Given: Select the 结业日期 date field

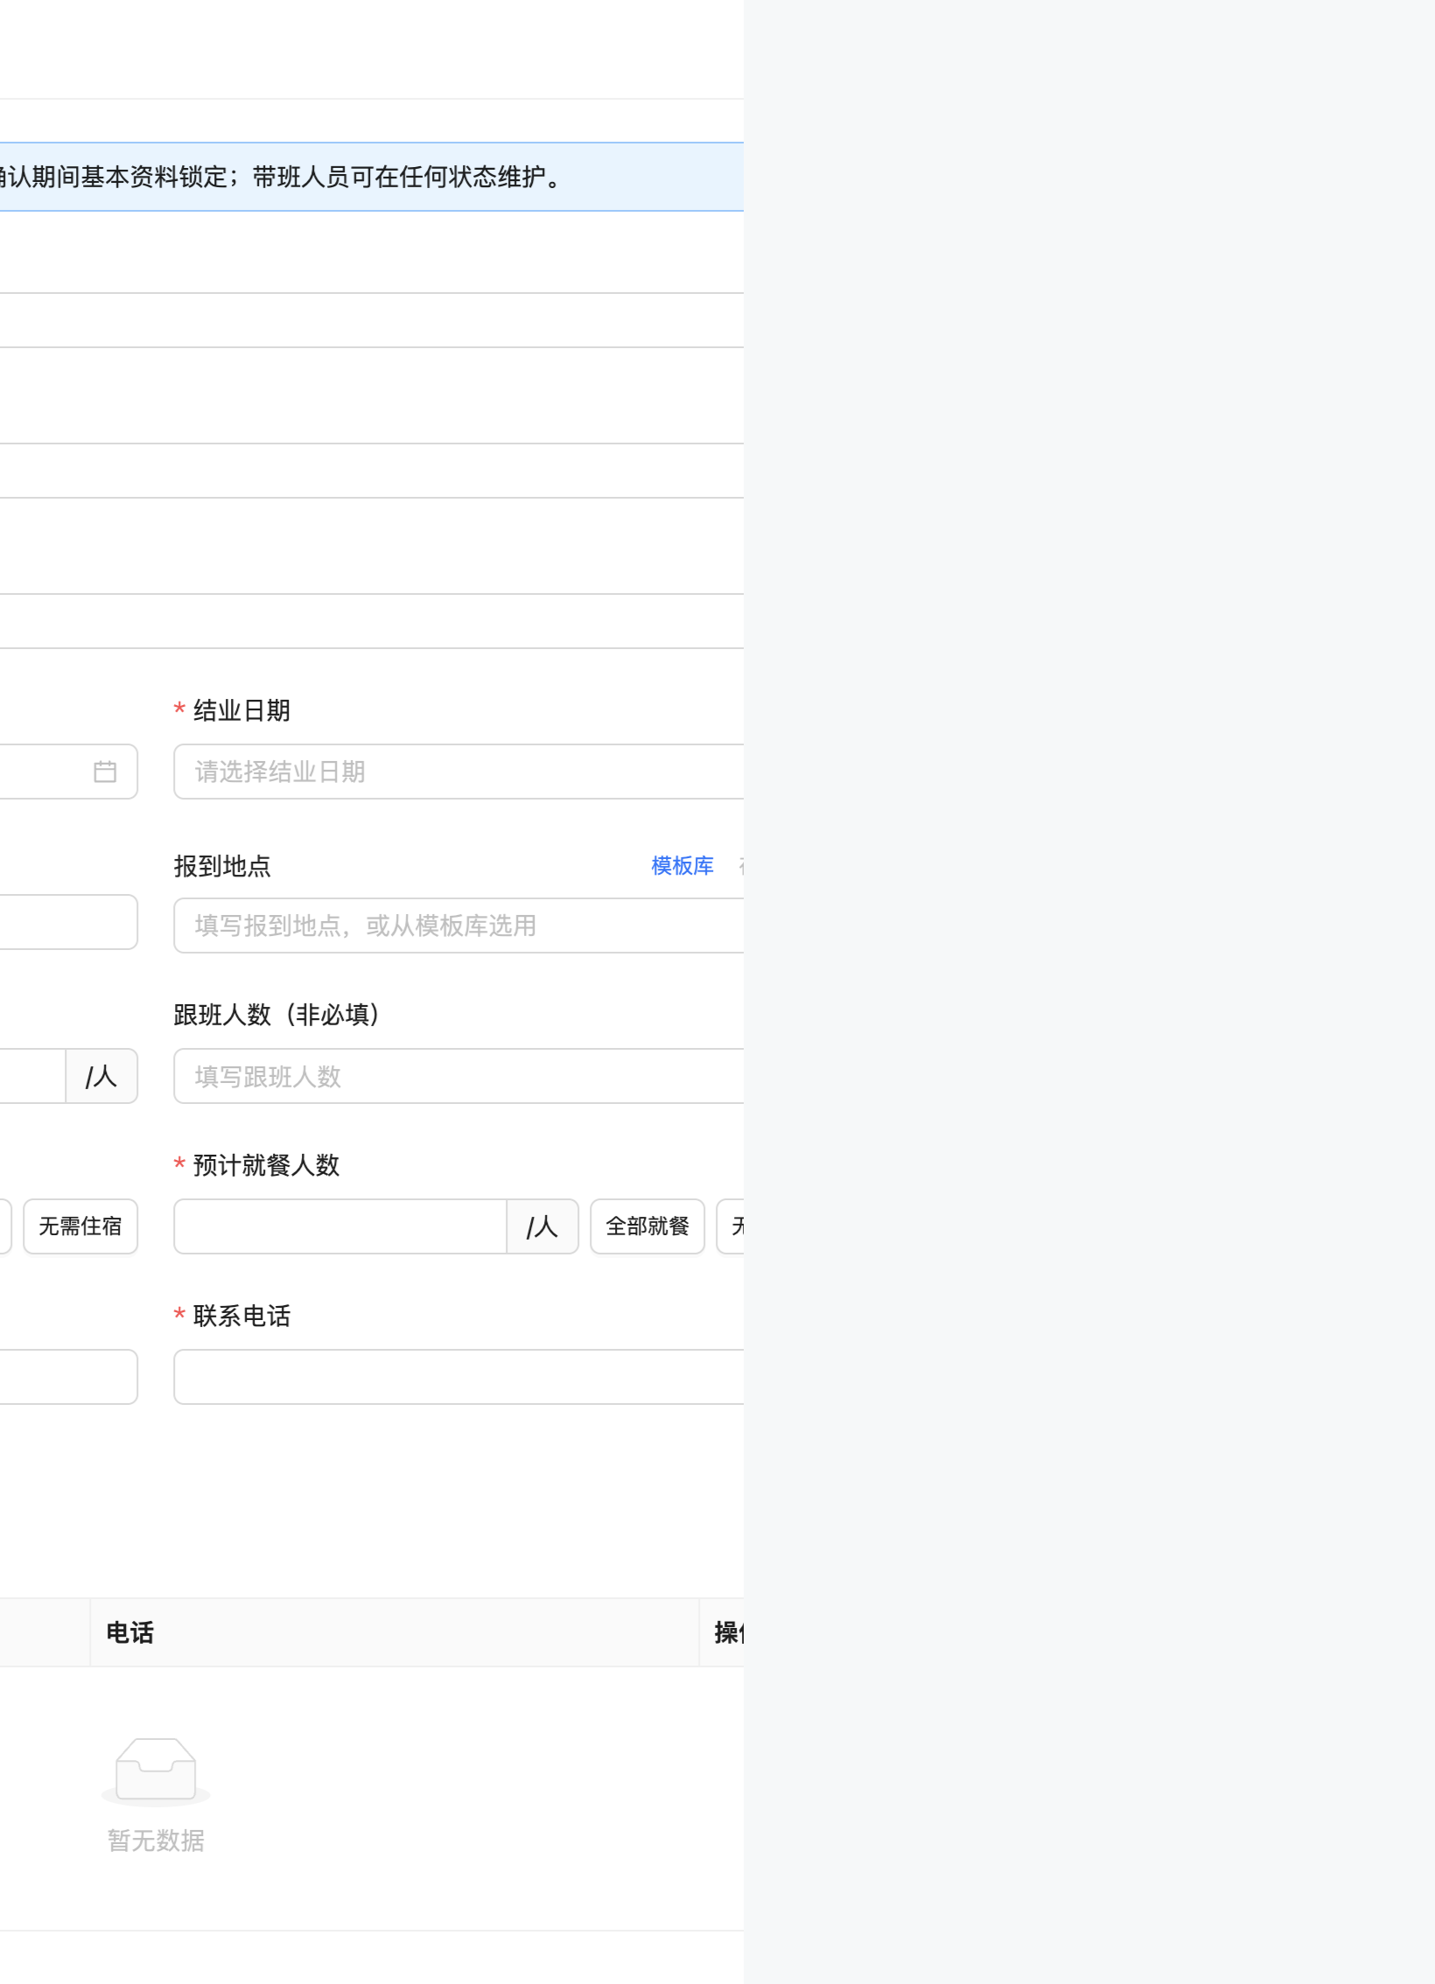Looking at the screenshot, I should tap(458, 772).
